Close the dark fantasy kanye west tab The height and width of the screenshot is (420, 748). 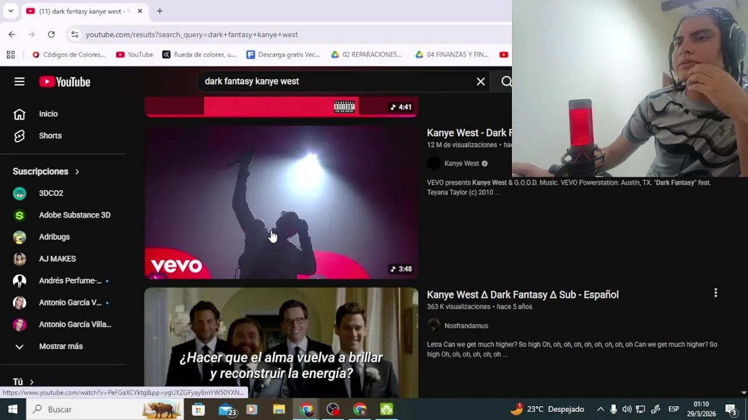click(x=140, y=11)
